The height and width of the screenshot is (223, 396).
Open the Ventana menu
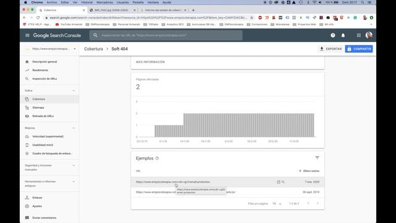pos(153,2)
